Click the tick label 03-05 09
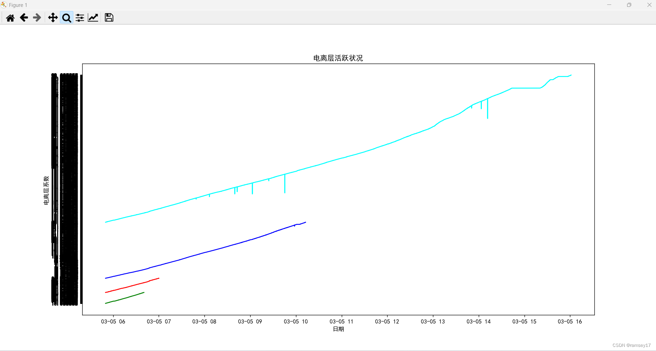Viewport: 656px width, 351px height. coord(250,321)
